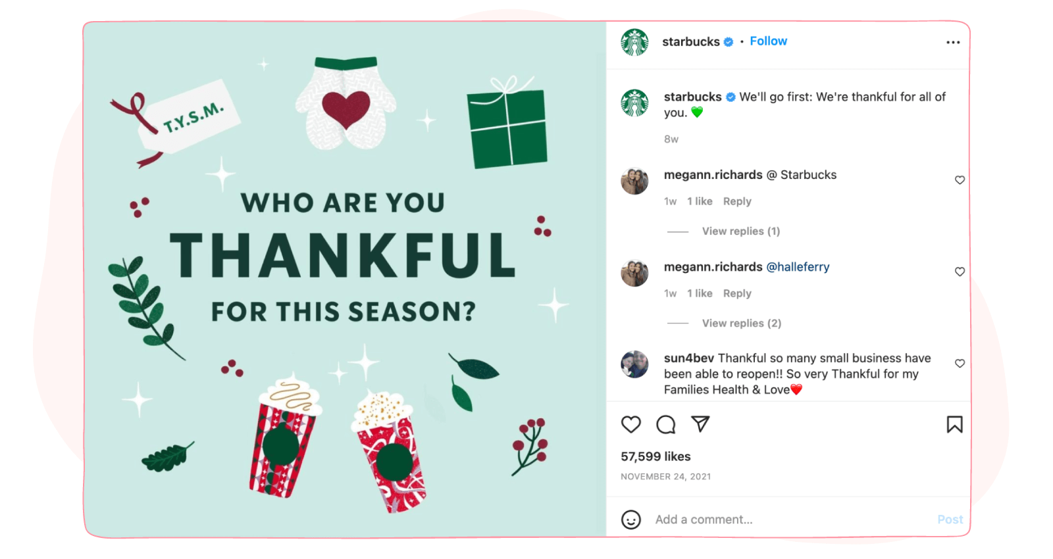Expand "View replies (2)" thread
This screenshot has width=1053, height=559.
pyautogui.click(x=741, y=324)
